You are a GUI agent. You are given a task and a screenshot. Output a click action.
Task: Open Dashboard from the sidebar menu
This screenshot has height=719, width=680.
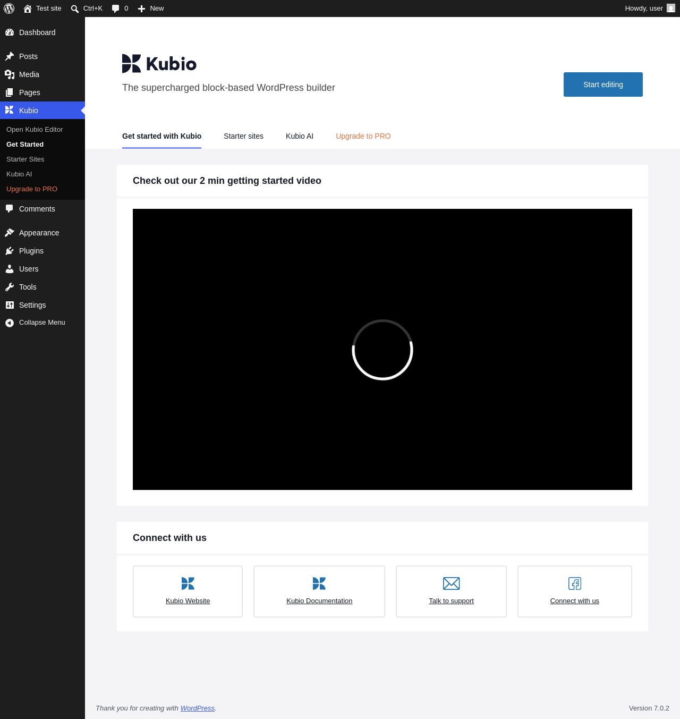42,32
